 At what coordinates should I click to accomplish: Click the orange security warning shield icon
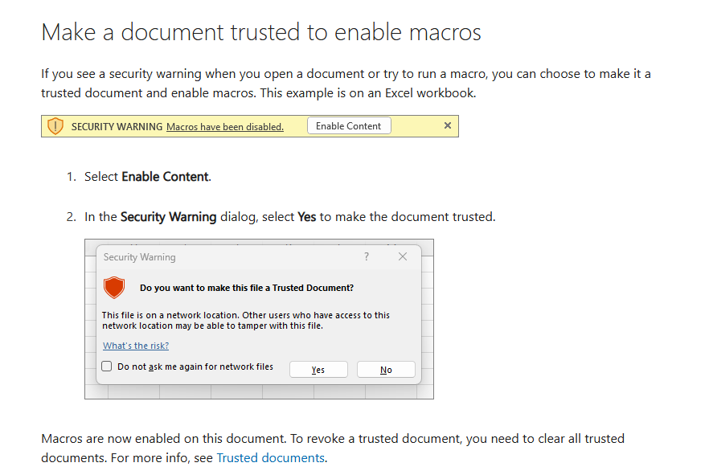pos(55,125)
